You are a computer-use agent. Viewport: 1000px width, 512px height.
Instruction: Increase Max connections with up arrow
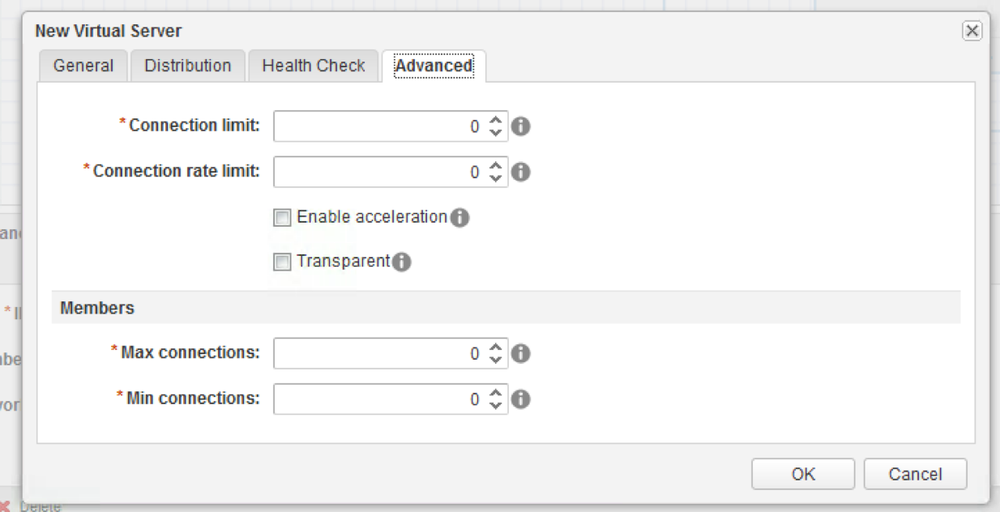(496, 348)
